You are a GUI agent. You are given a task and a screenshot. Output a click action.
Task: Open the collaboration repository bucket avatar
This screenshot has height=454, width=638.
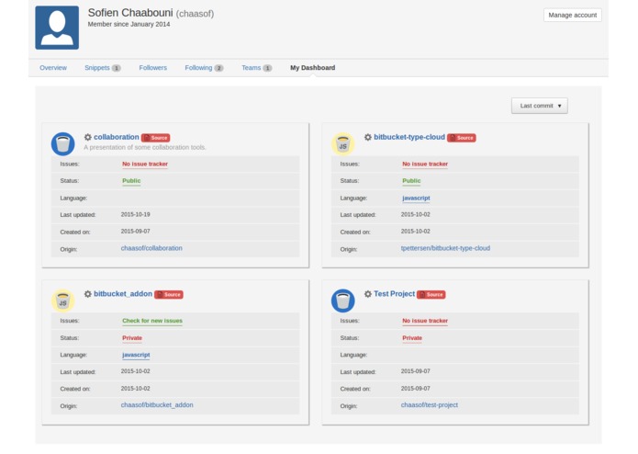pyautogui.click(x=62, y=143)
